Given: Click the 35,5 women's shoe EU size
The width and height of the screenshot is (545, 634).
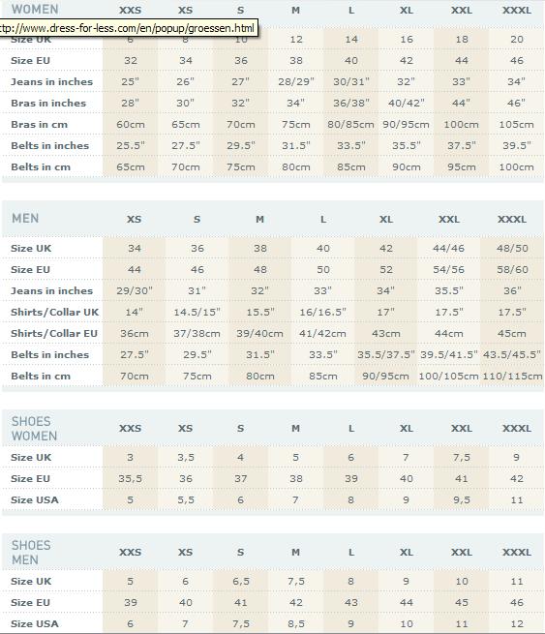Looking at the screenshot, I should pos(130,479).
